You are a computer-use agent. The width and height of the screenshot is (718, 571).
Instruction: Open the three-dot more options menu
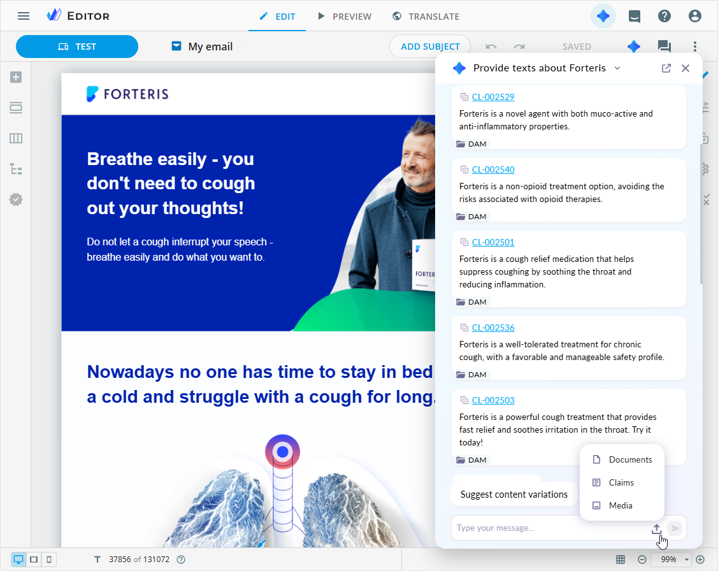pos(694,47)
